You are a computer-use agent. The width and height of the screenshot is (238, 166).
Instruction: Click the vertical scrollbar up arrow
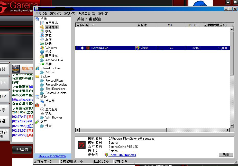point(232,29)
